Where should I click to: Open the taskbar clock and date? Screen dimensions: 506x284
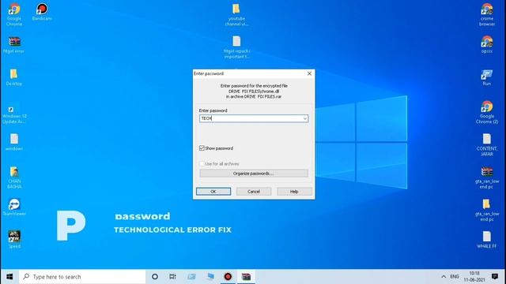474,277
